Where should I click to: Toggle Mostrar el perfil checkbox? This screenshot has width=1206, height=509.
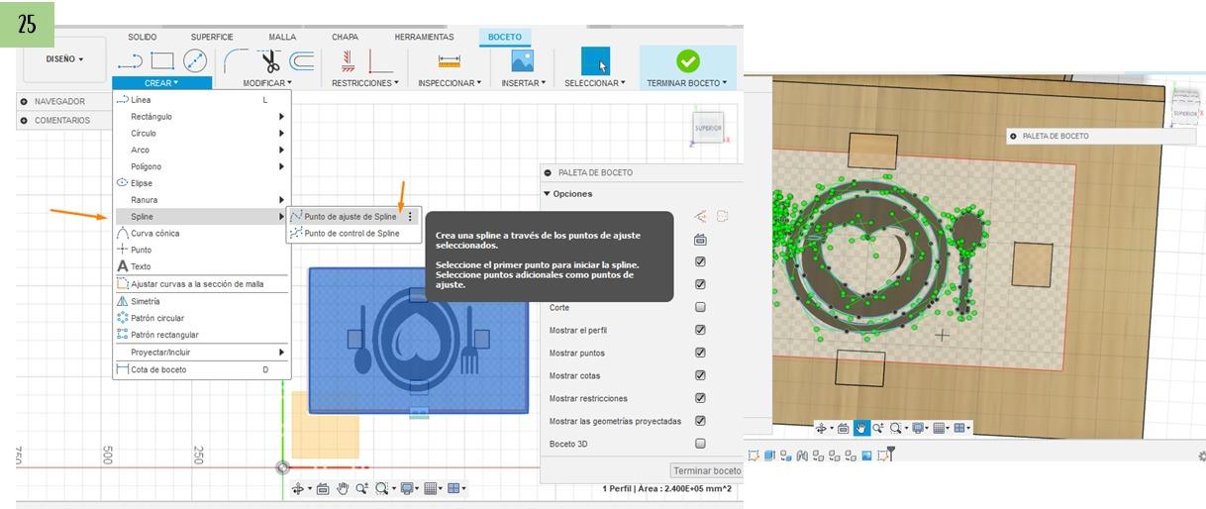click(x=700, y=330)
